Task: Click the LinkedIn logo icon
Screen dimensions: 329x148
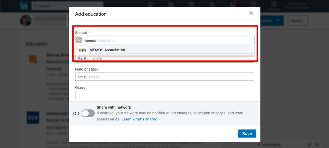Action: coord(24,6)
